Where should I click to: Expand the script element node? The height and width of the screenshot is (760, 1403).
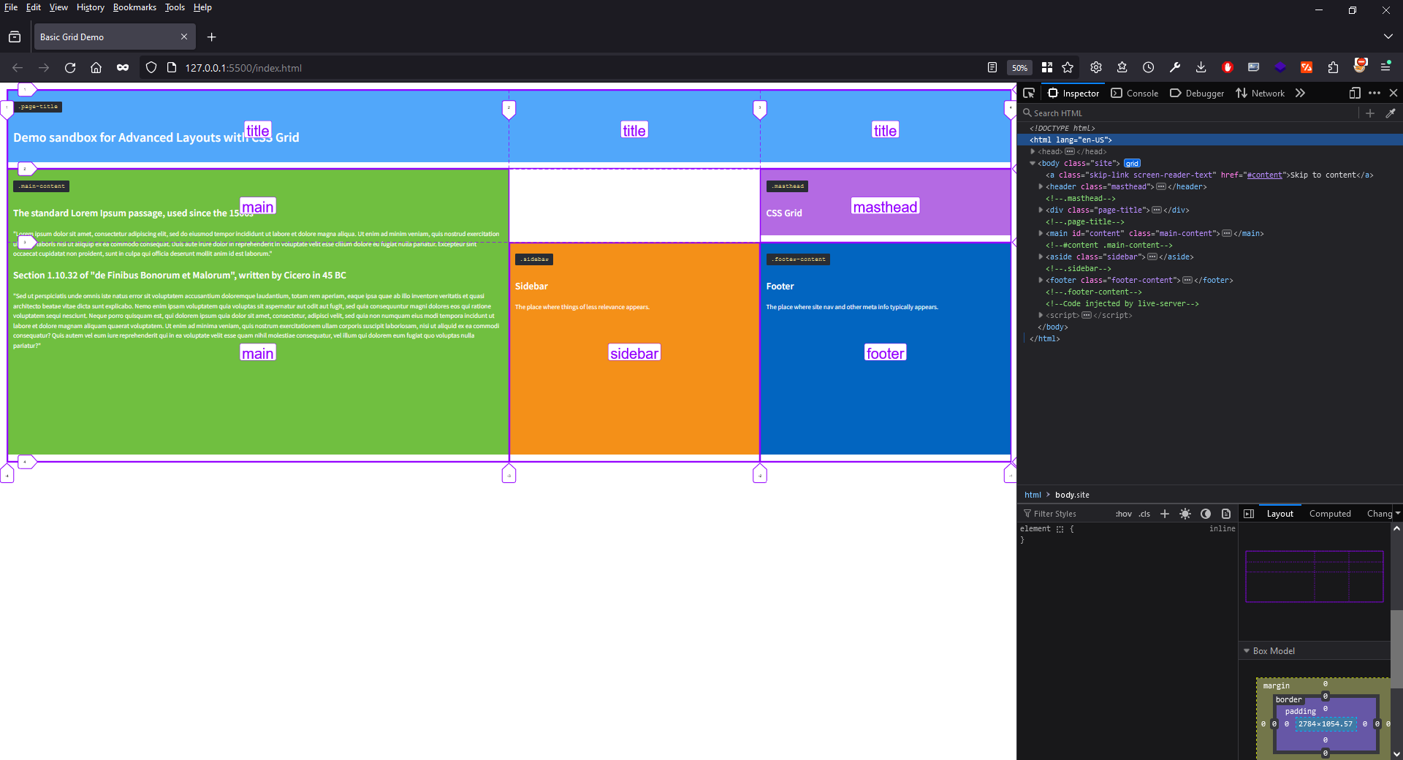pos(1041,315)
